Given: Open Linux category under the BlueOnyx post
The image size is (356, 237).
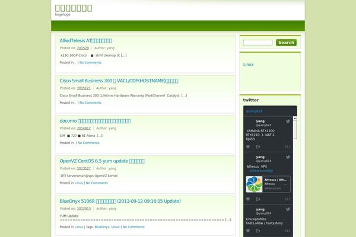Looking at the screenshot, I should click(x=79, y=227).
